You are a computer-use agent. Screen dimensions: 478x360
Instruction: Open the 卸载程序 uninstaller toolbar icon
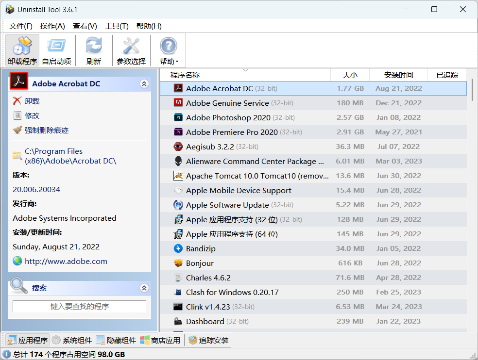coord(22,50)
